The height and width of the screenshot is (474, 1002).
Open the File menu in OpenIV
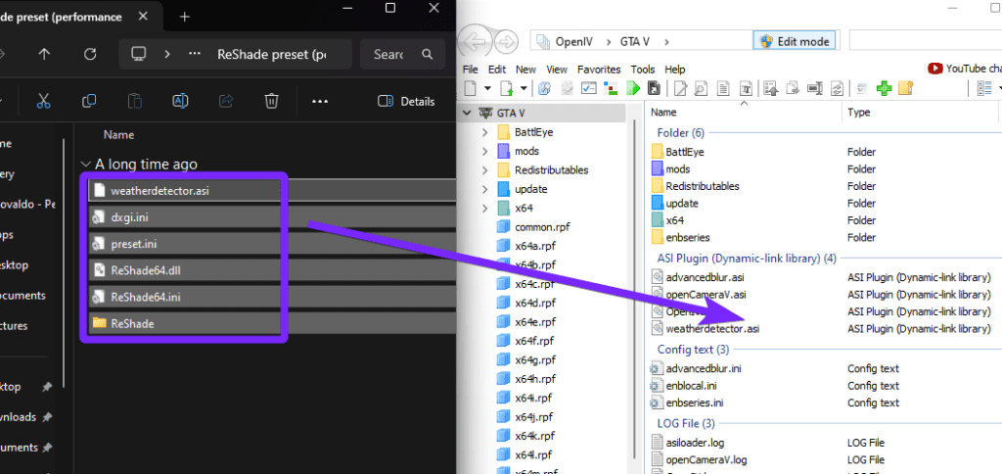point(470,70)
